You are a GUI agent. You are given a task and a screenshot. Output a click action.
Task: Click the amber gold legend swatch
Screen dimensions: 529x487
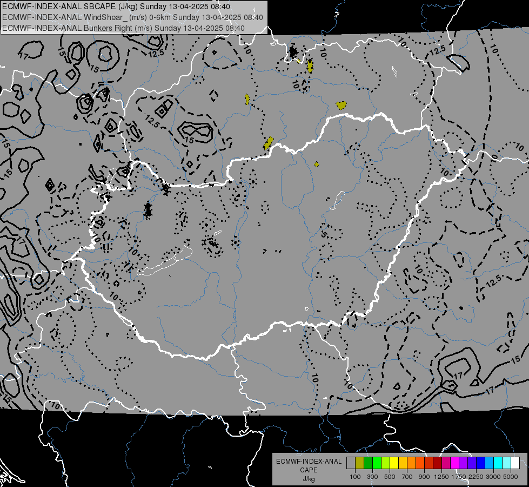coord(403,463)
